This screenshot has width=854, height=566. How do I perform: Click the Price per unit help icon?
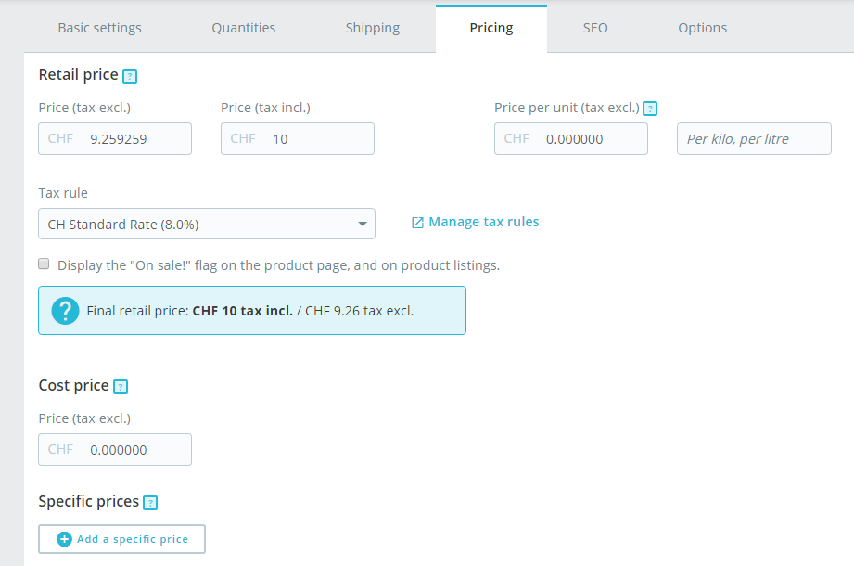pos(650,109)
